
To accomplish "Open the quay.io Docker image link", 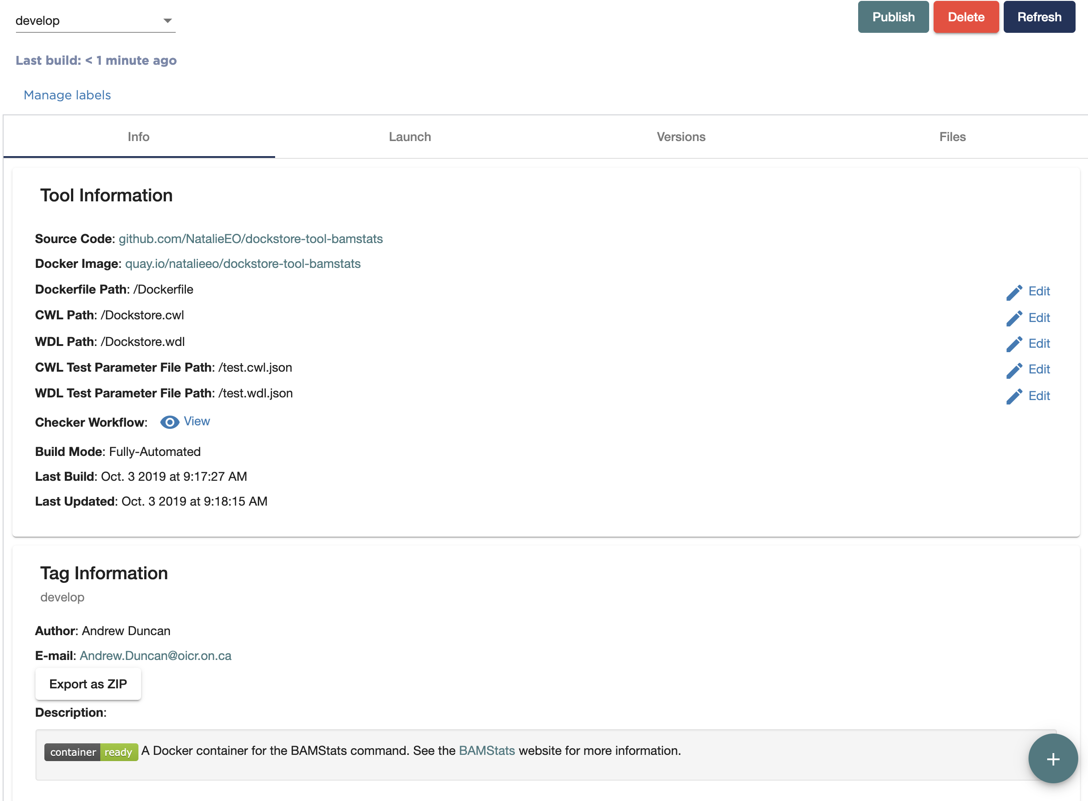I will click(243, 263).
